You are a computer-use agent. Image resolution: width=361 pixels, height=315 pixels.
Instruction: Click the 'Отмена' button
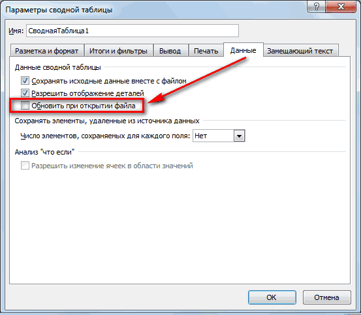326,297
